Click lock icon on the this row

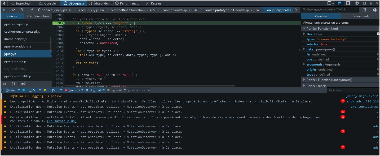click(378, 34)
